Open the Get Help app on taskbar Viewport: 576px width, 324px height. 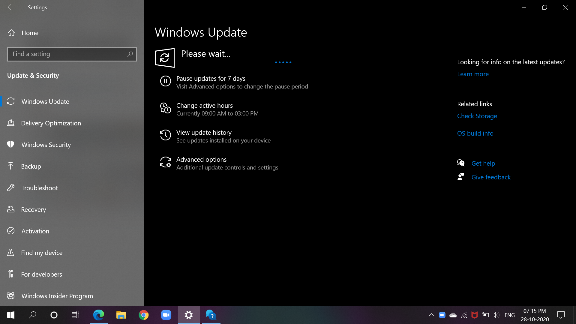211,315
